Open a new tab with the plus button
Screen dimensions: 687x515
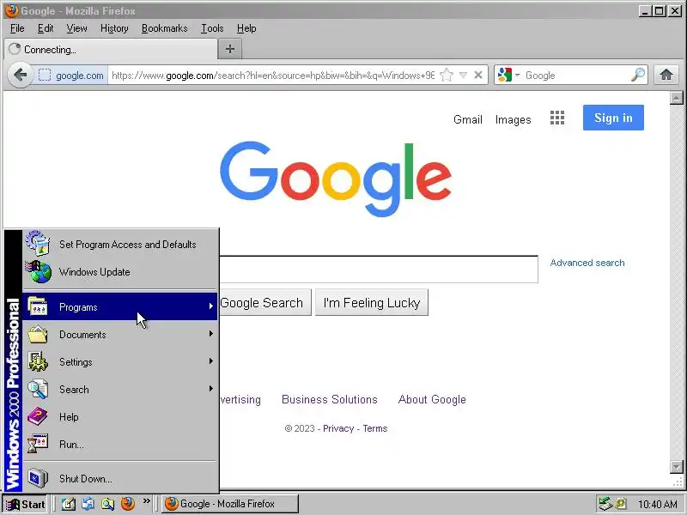click(x=230, y=49)
